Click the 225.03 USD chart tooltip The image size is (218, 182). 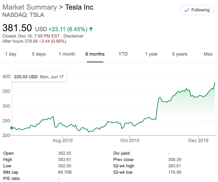[40, 77]
